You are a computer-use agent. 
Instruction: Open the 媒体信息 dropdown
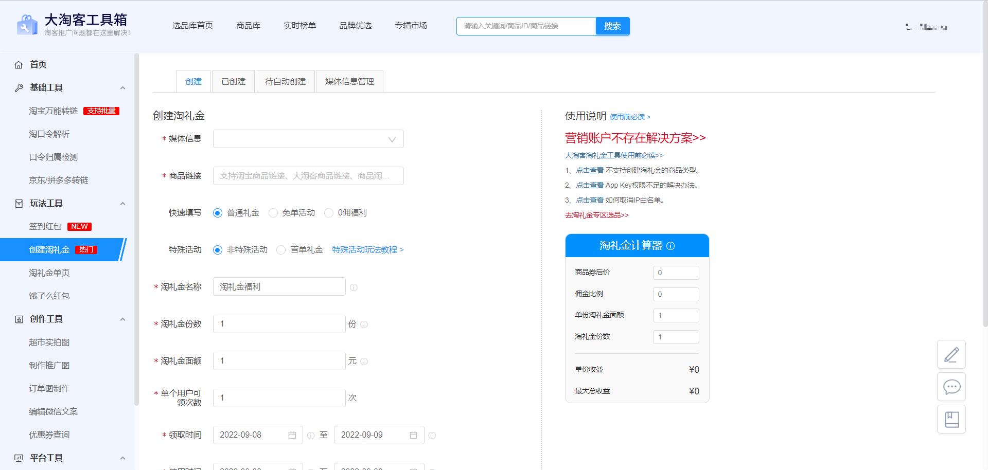point(308,139)
